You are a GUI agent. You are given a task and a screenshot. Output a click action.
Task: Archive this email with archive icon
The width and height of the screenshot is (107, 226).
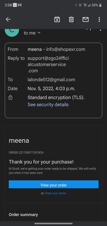(x=57, y=19)
